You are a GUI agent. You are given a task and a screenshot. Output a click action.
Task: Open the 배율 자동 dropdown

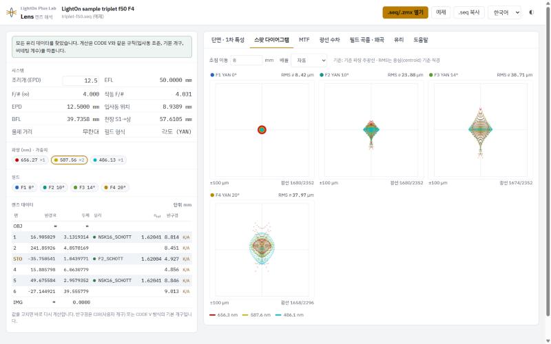click(309, 61)
